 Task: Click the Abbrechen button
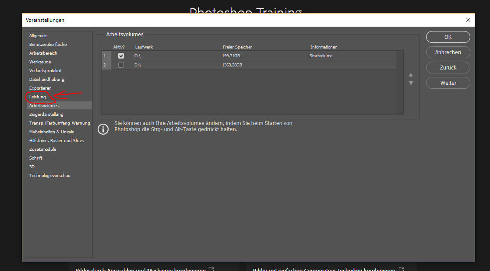pyautogui.click(x=448, y=52)
